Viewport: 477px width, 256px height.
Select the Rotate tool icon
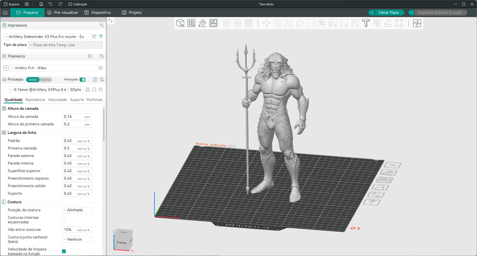tap(278, 23)
